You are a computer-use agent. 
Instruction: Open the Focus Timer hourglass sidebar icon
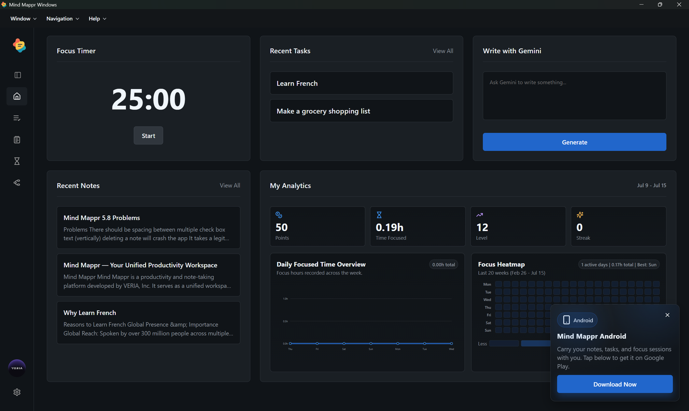coord(17,161)
